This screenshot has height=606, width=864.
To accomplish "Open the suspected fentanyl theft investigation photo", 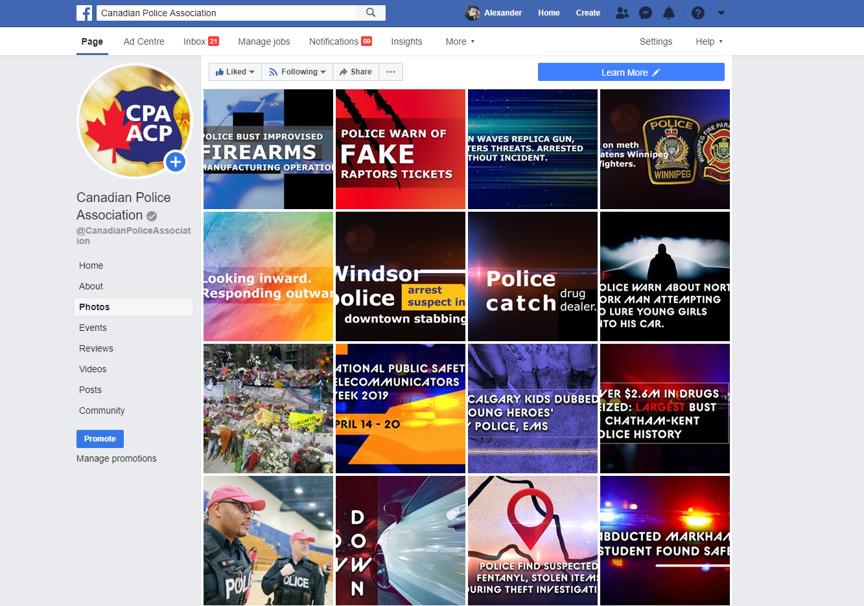I will [533, 541].
